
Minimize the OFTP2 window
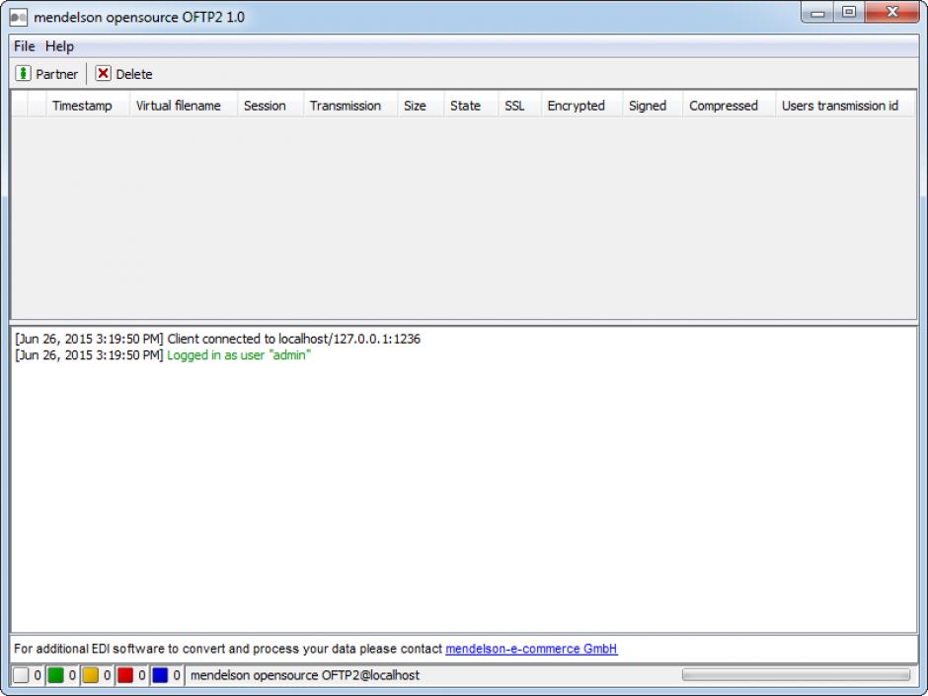[817, 13]
